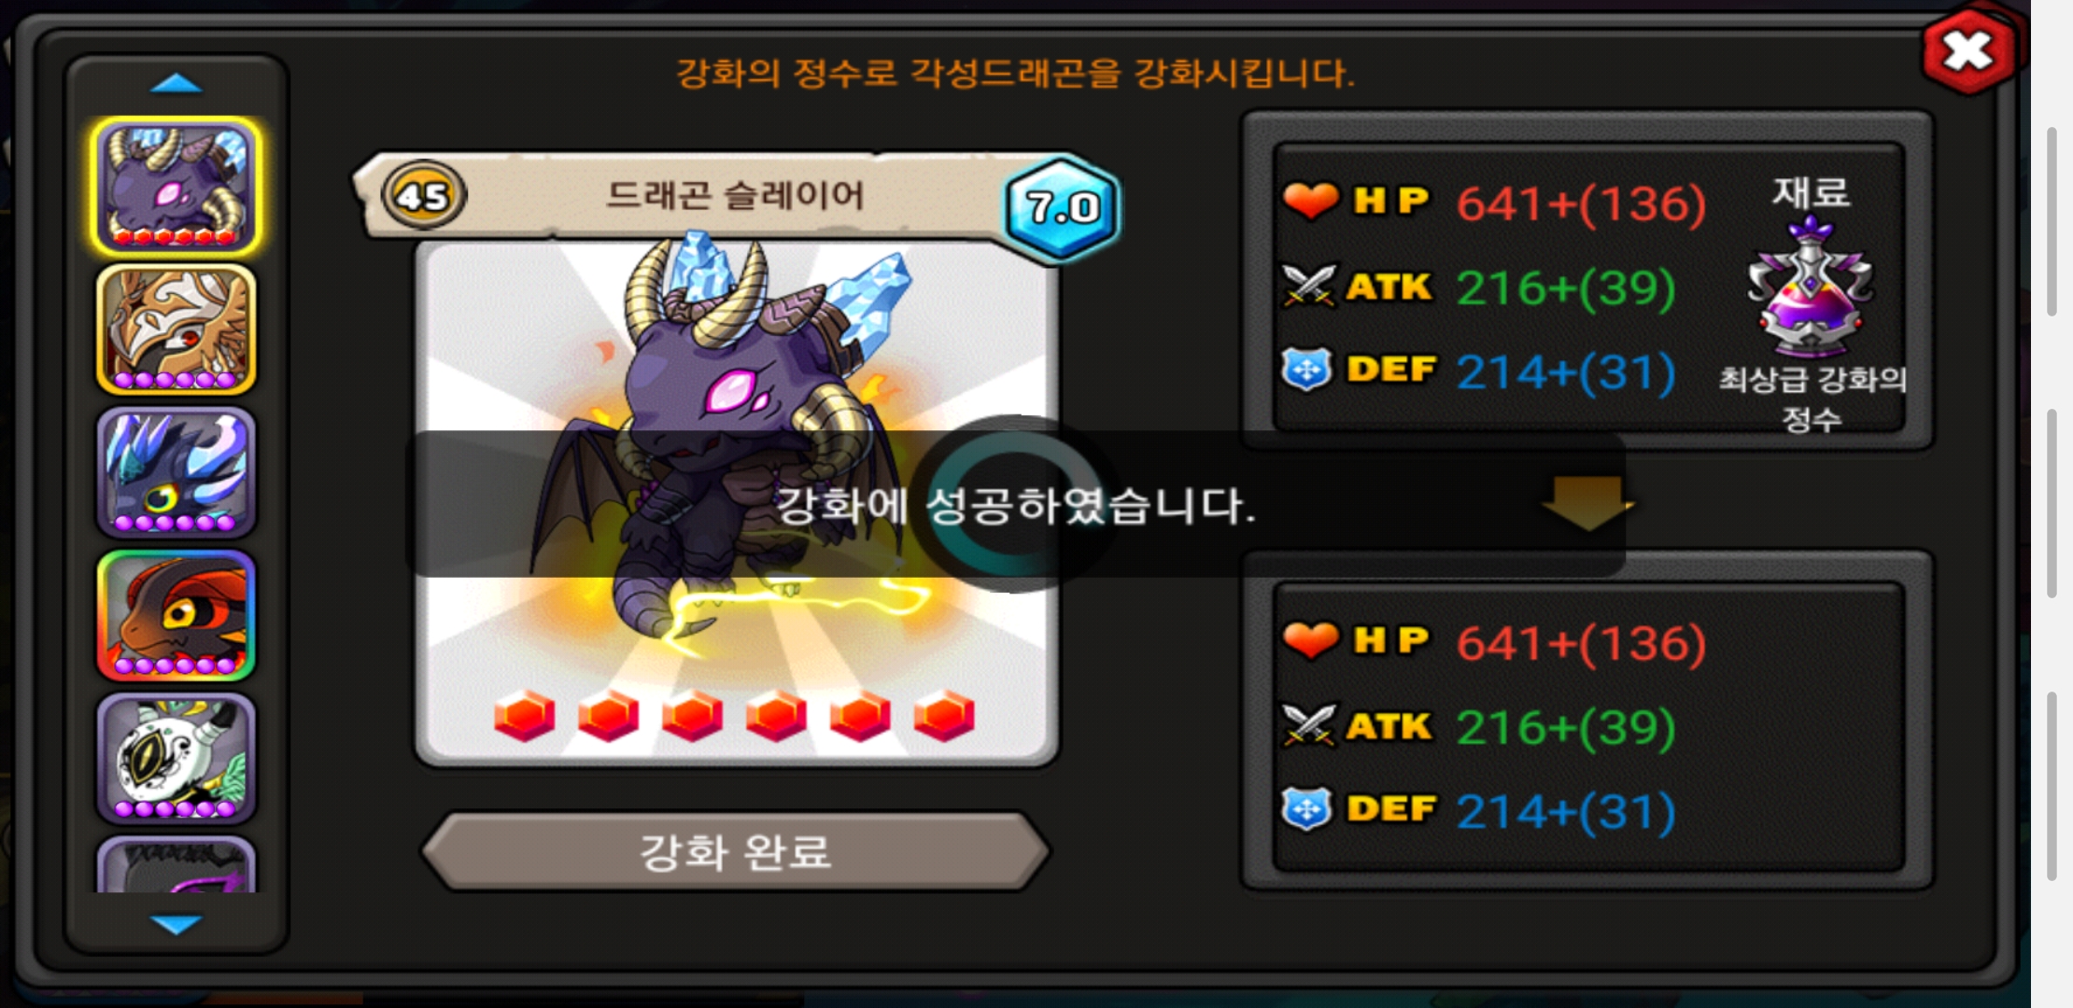Viewport: 2073px width, 1008px height.
Task: Select the partially visible dark dragon portrait
Action: click(x=176, y=865)
